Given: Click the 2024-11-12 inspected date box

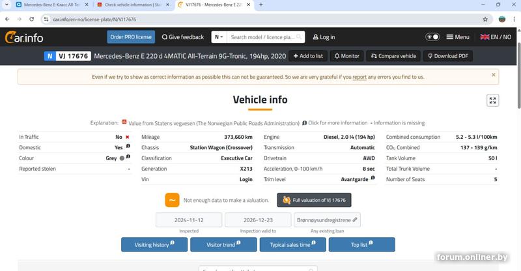Looking at the screenshot, I should [x=189, y=220].
